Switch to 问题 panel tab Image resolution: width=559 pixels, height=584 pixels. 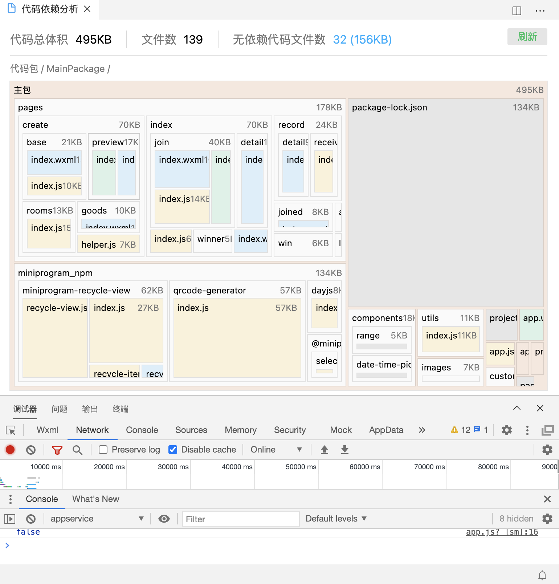coord(60,409)
